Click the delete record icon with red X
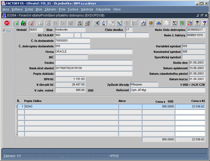 coord(31,23)
